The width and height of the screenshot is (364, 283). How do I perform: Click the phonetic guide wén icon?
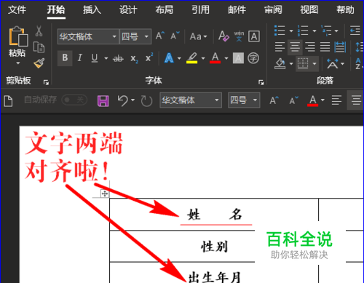pyautogui.click(x=239, y=36)
